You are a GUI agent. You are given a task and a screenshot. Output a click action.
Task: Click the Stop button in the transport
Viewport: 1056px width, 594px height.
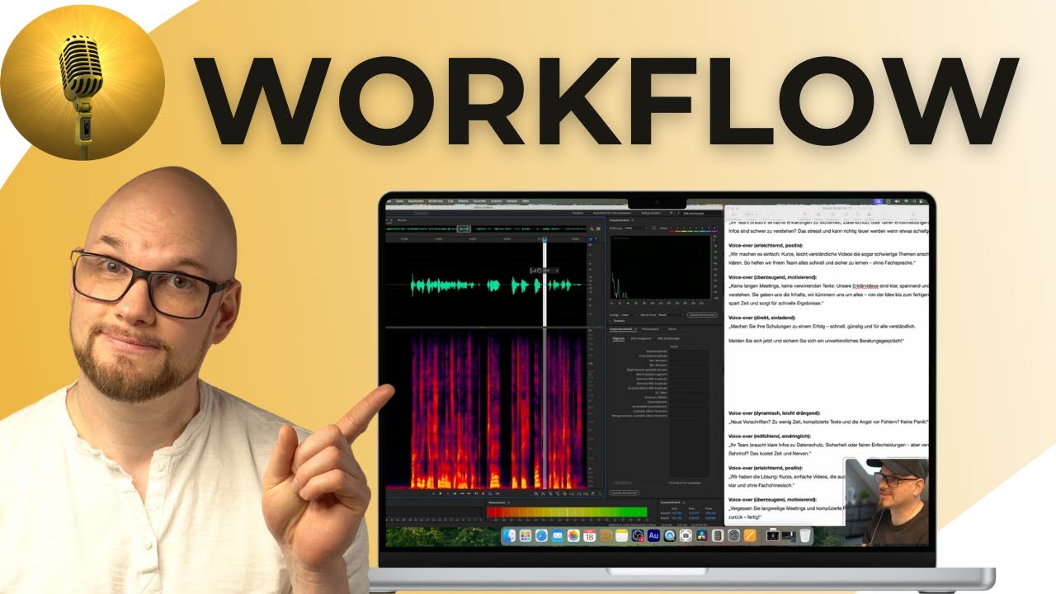click(433, 493)
